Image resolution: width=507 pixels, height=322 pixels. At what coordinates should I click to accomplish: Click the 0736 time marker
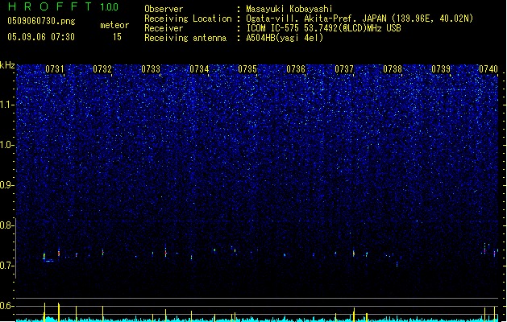click(296, 69)
